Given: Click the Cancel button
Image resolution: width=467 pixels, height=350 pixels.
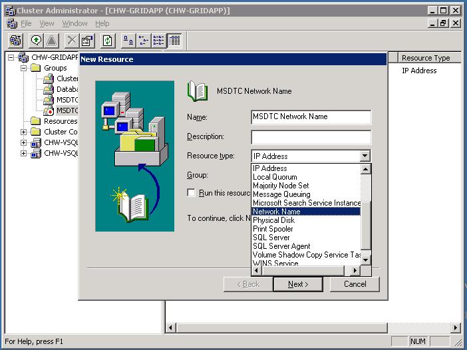Looking at the screenshot, I should tap(355, 284).
